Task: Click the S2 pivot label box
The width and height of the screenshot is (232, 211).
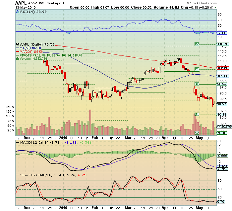Action: (197, 133)
